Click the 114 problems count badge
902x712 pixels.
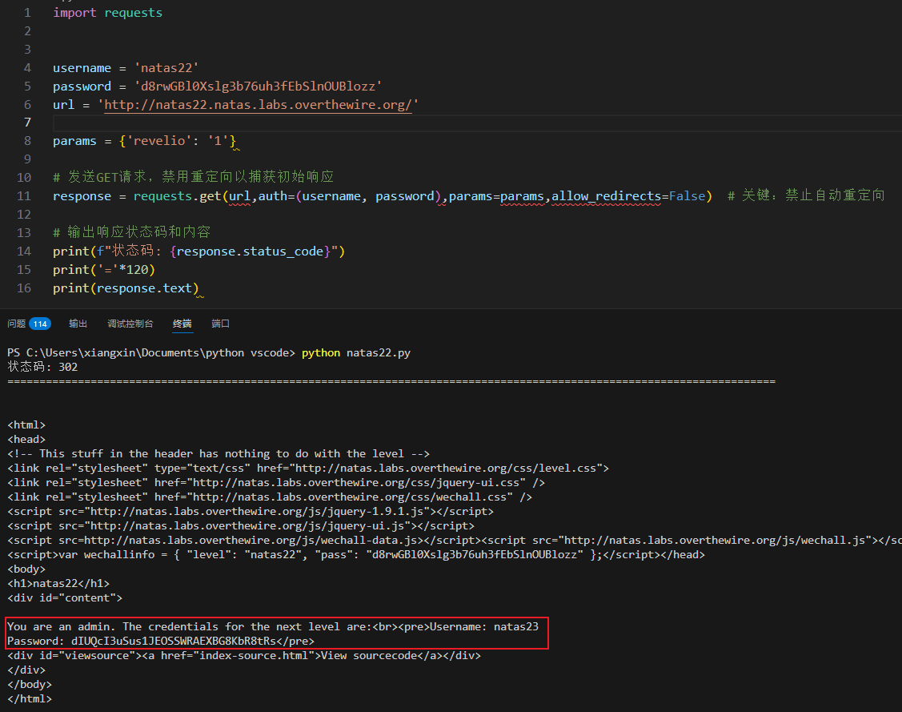[x=40, y=324]
